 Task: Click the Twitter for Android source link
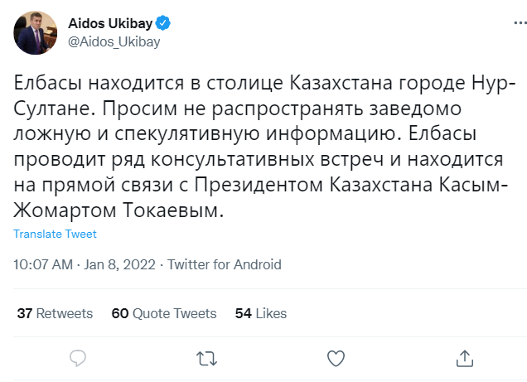(x=224, y=265)
